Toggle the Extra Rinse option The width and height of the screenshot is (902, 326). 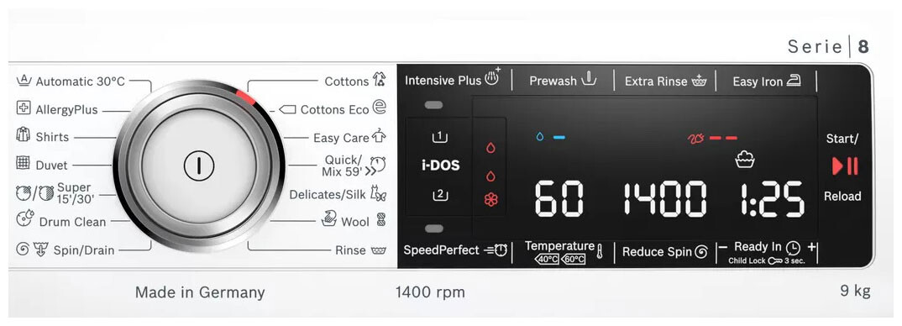pos(665,81)
